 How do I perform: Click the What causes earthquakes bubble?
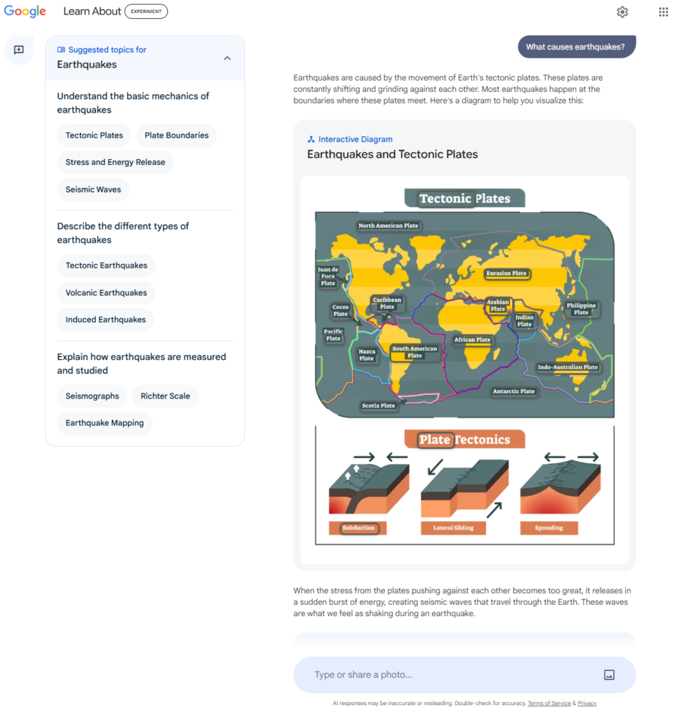point(576,47)
